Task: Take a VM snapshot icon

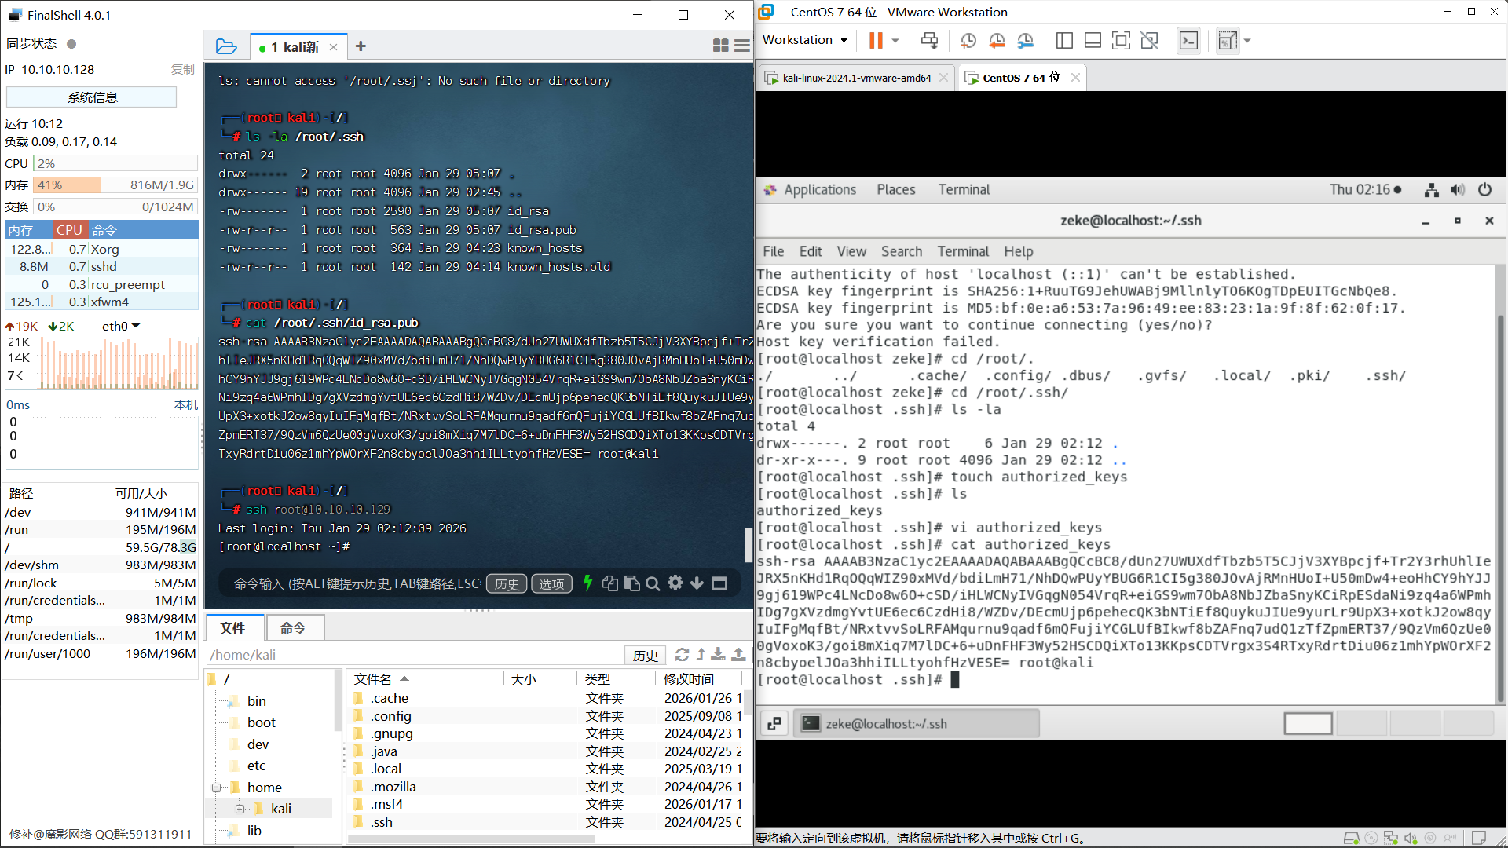Action: (968, 41)
